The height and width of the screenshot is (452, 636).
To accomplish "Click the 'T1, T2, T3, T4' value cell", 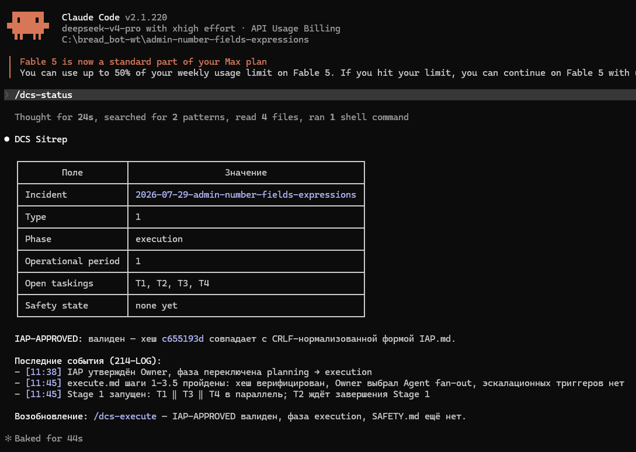I will (246, 283).
